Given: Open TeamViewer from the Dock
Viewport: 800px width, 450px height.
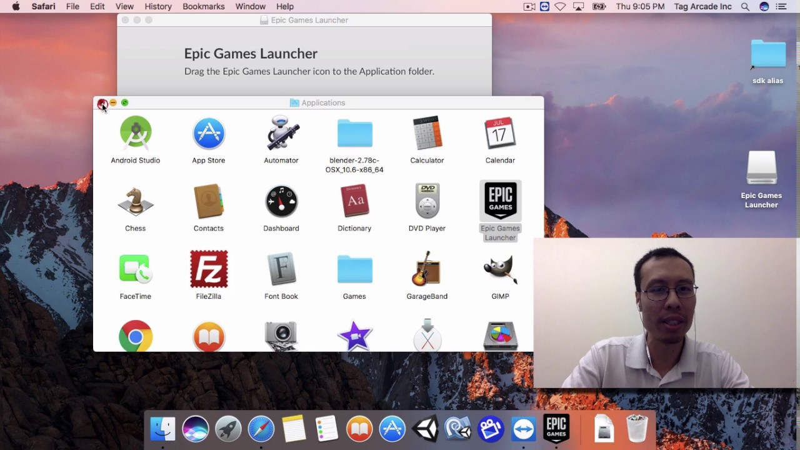Looking at the screenshot, I should 523,429.
